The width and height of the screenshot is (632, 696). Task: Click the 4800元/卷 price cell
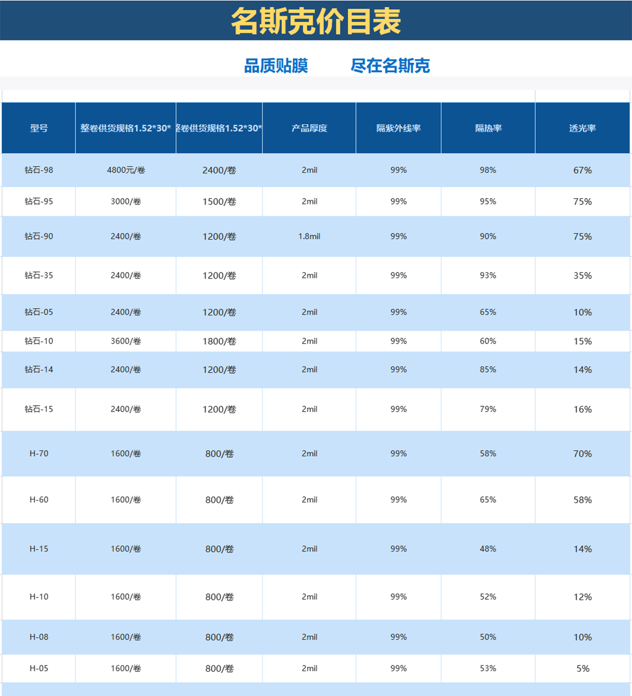point(126,170)
